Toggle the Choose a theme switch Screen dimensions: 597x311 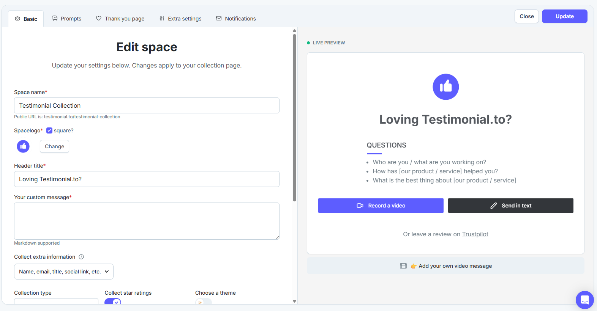tap(204, 302)
